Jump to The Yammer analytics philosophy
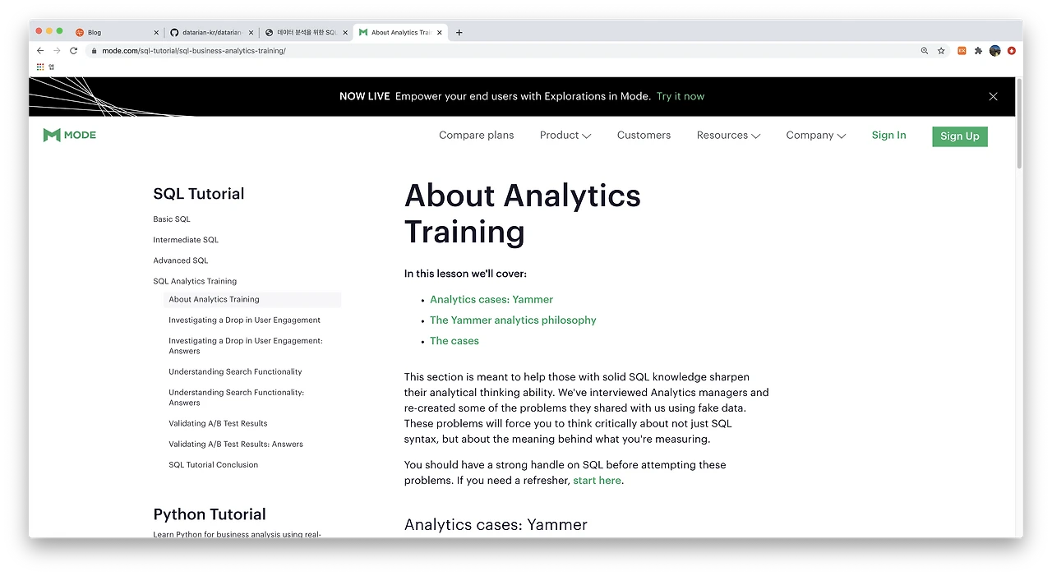This screenshot has width=1052, height=576. click(x=513, y=320)
